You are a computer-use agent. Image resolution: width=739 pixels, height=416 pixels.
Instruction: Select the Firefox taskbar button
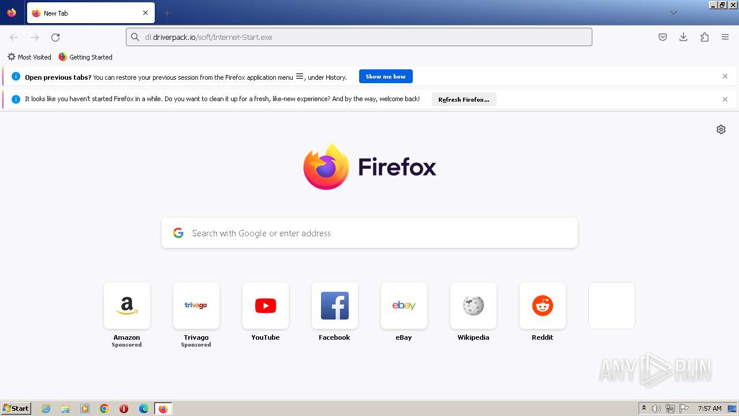coord(163,408)
